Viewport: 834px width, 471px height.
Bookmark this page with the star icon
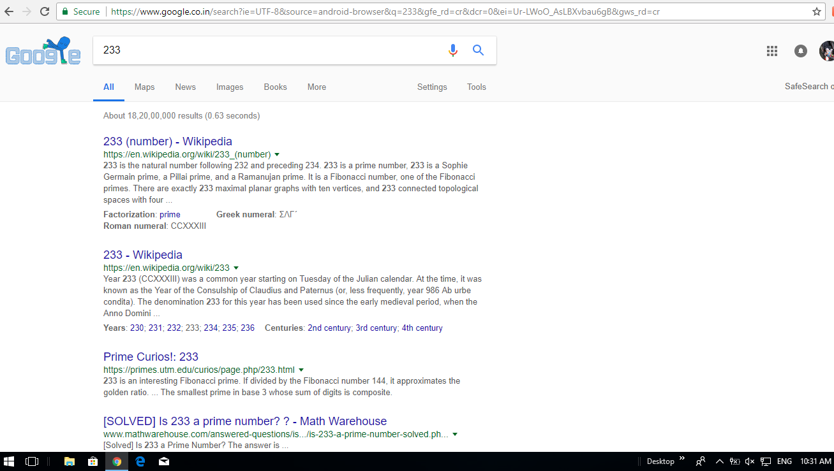click(817, 11)
